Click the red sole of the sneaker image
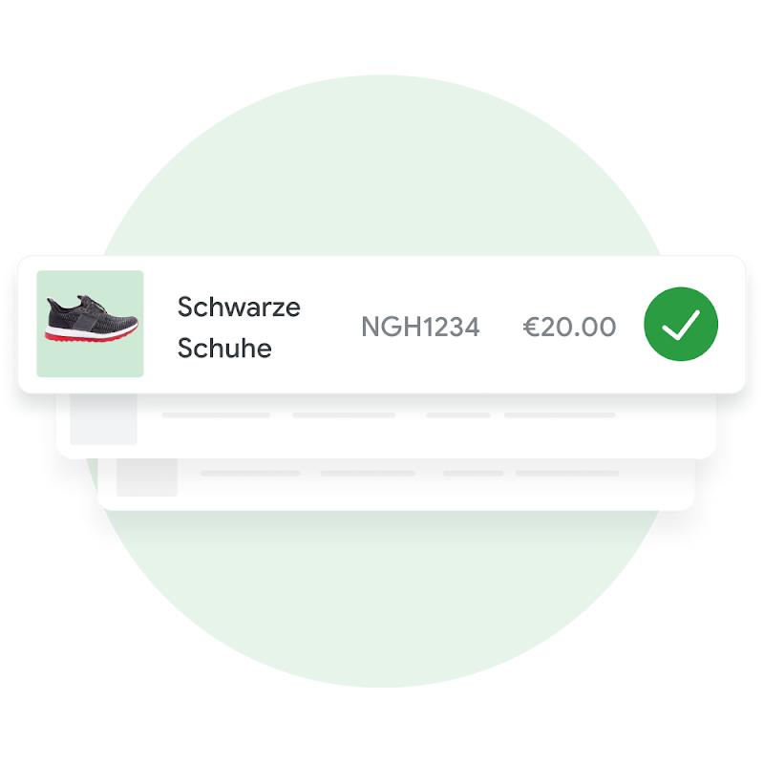The image size is (764, 764). [x=92, y=336]
